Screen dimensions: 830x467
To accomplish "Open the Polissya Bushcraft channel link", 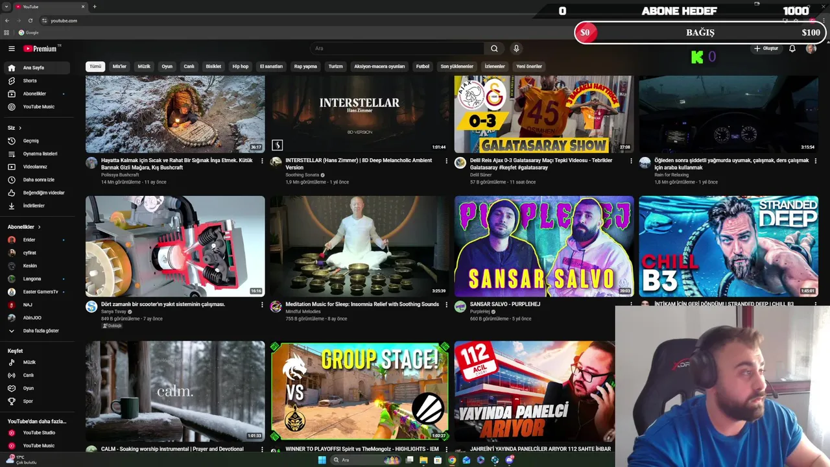I will pos(120,175).
